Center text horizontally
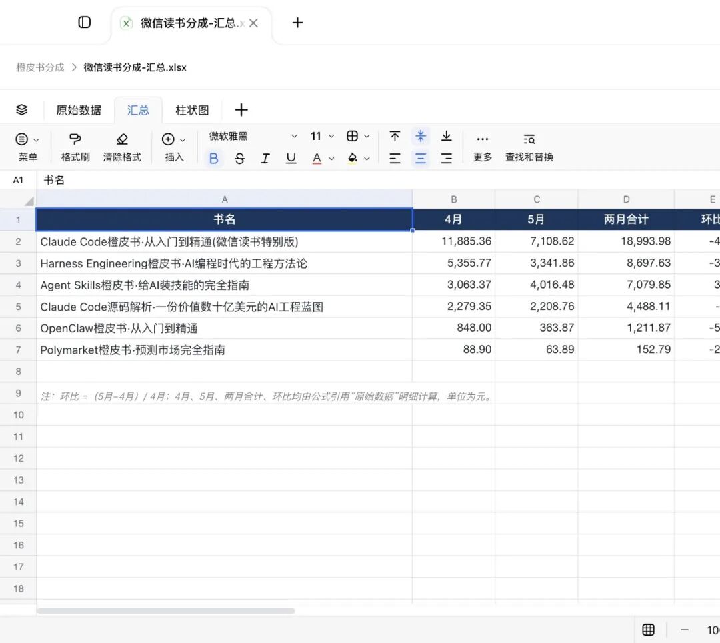The width and height of the screenshot is (720, 643). pyautogui.click(x=420, y=159)
